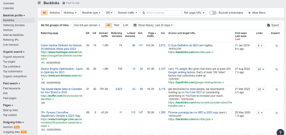Open Organic keywords in sidebar
The width and height of the screenshot is (286, 135).
[x=14, y=57]
